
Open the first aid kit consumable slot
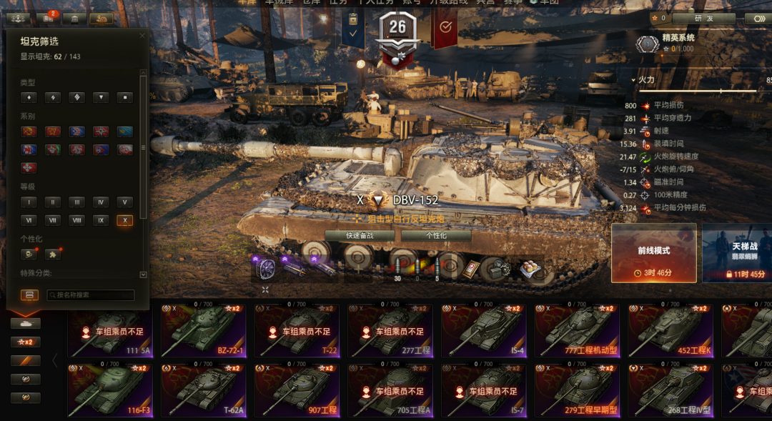click(x=471, y=269)
